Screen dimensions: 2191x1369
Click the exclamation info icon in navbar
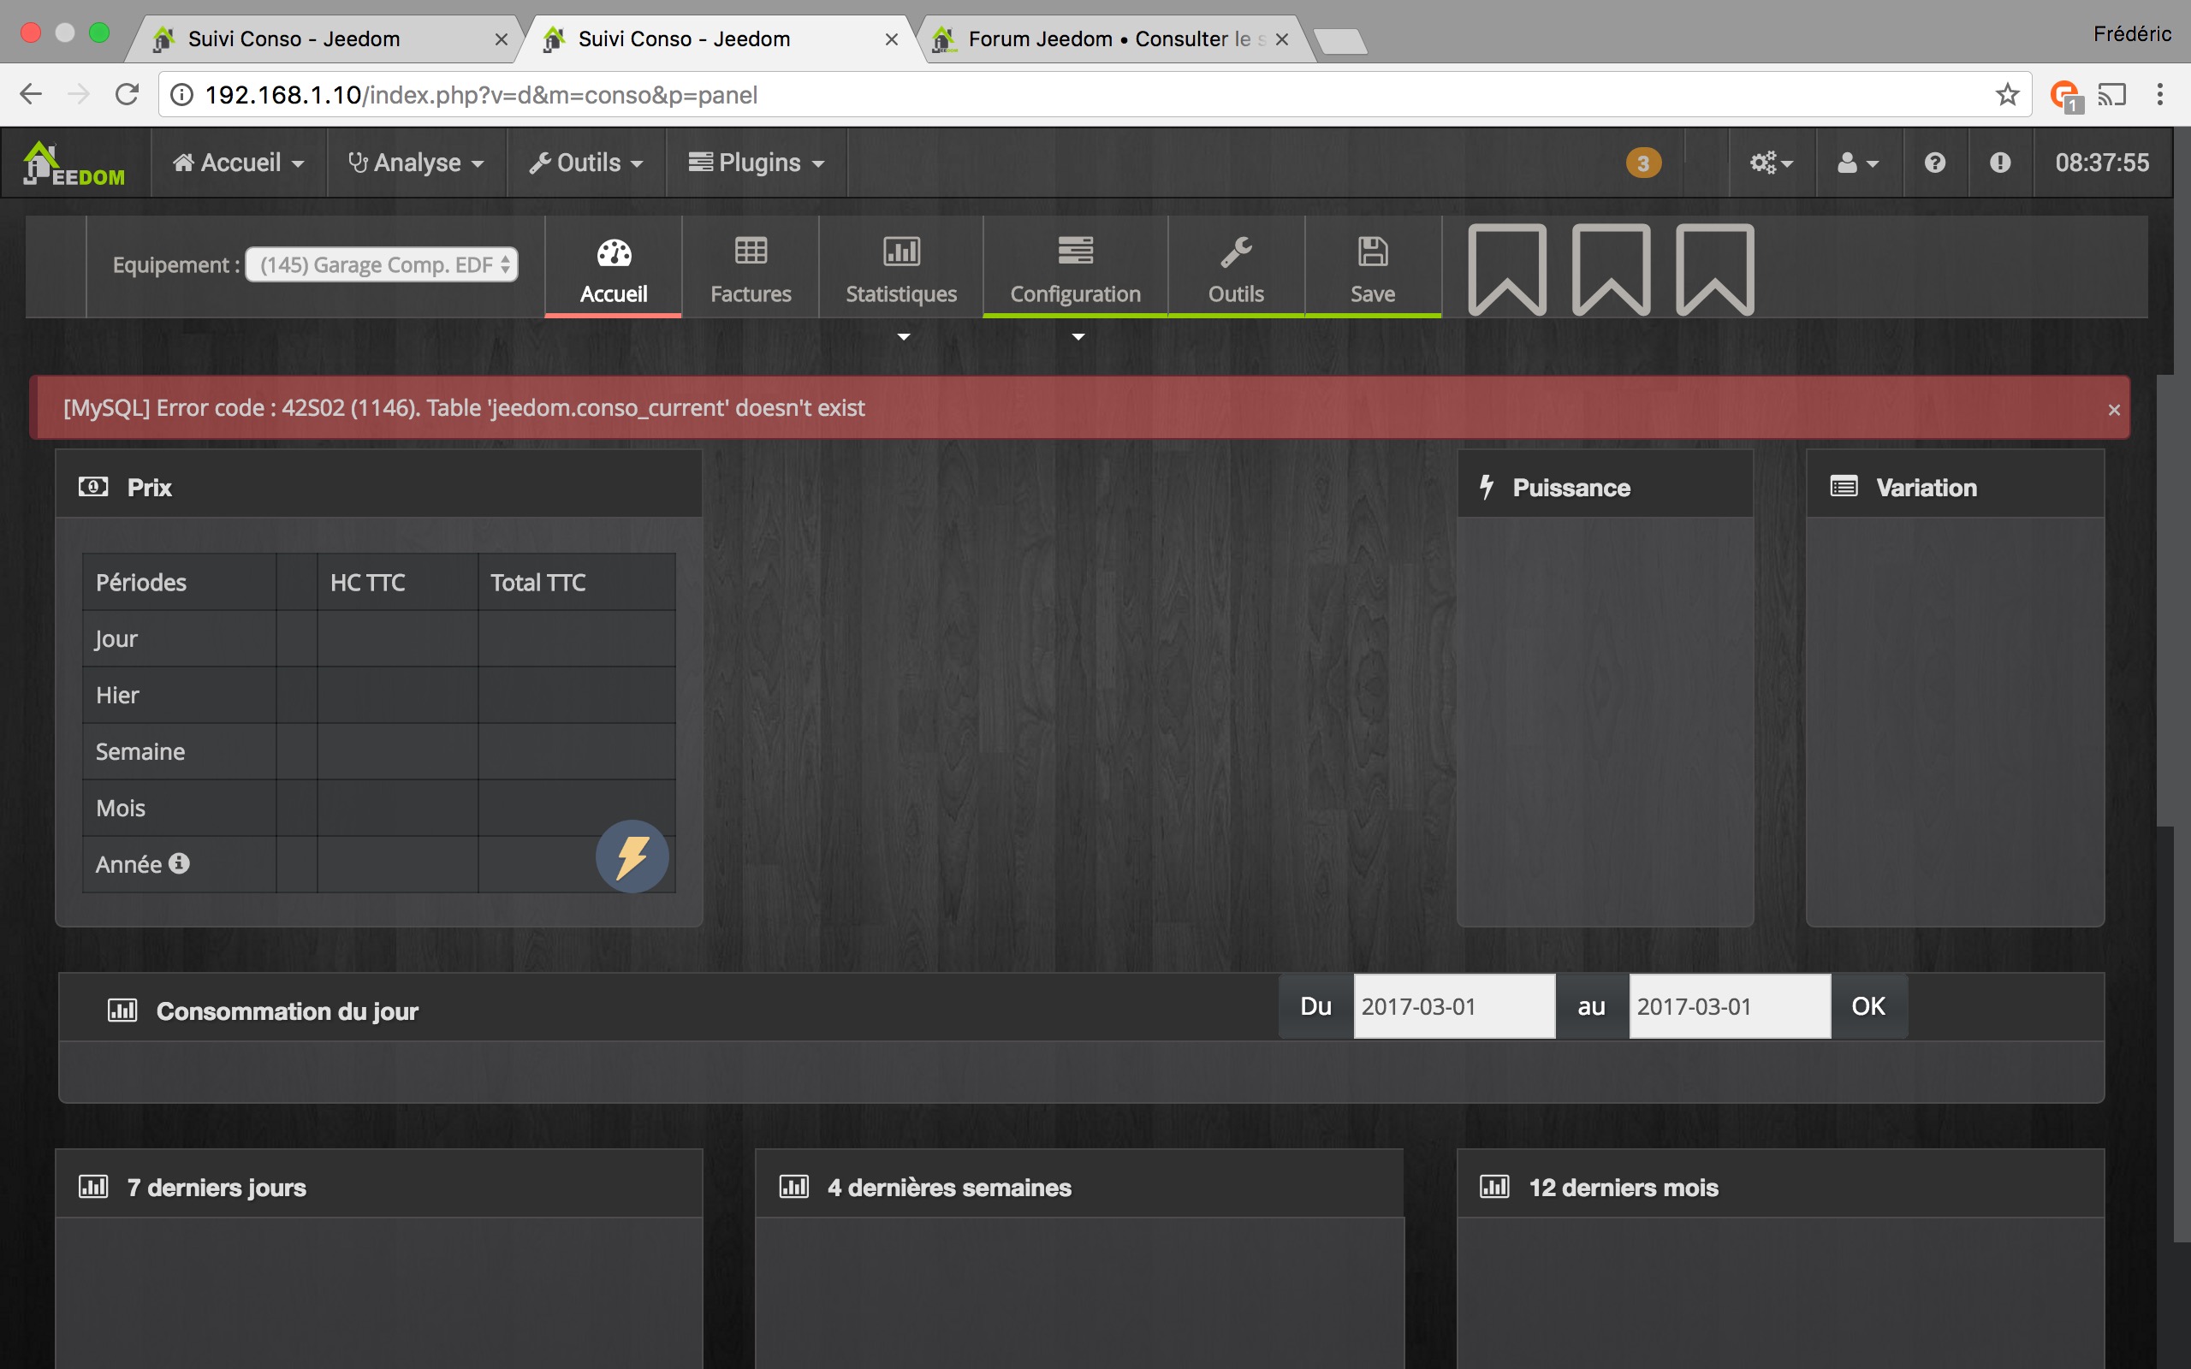pyautogui.click(x=2000, y=163)
